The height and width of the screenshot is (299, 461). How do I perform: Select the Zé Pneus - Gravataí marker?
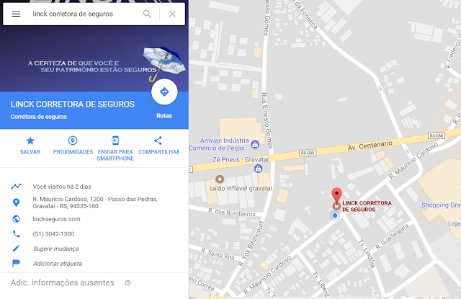(258, 169)
